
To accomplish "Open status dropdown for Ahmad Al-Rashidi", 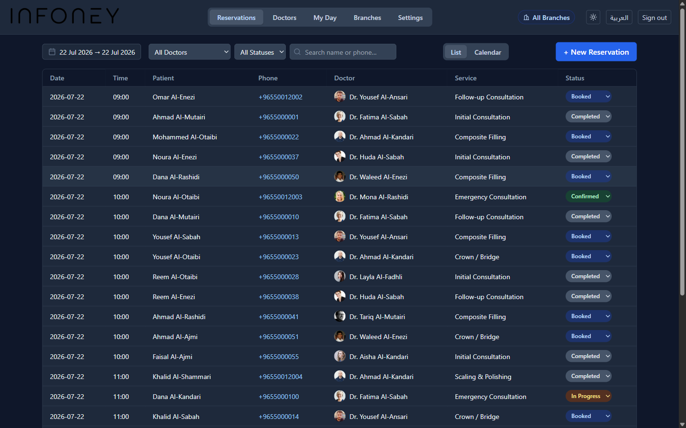I will point(588,316).
